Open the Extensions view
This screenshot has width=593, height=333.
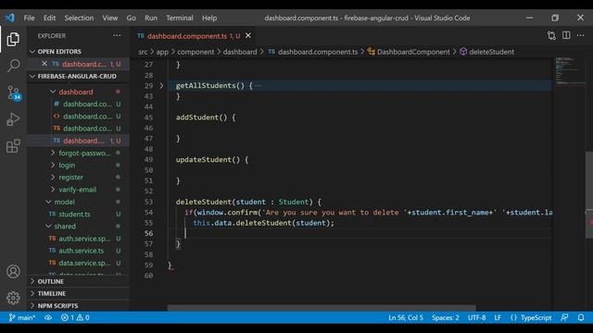(13, 146)
